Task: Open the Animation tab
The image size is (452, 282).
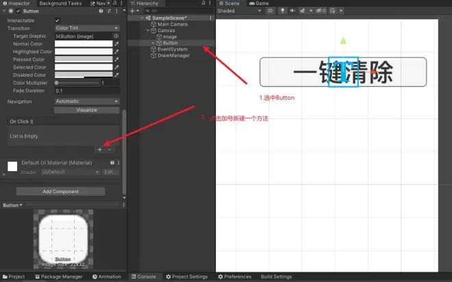Action: click(107, 277)
